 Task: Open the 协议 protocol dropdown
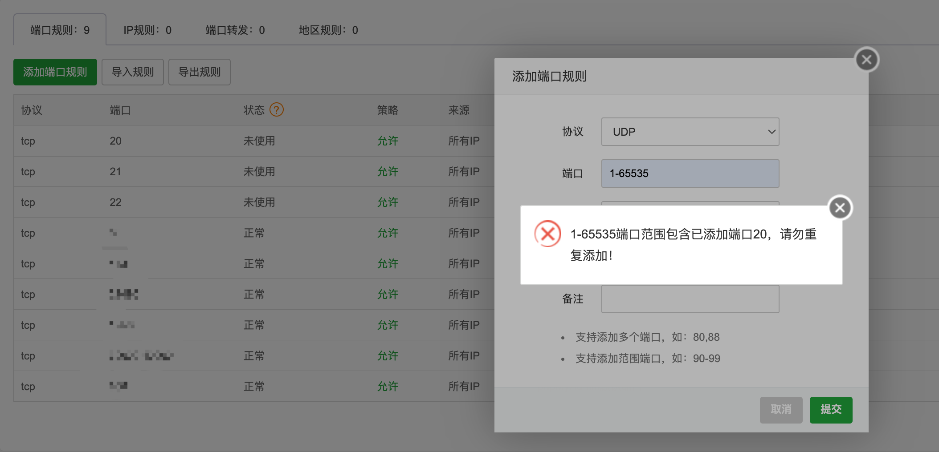click(x=690, y=131)
